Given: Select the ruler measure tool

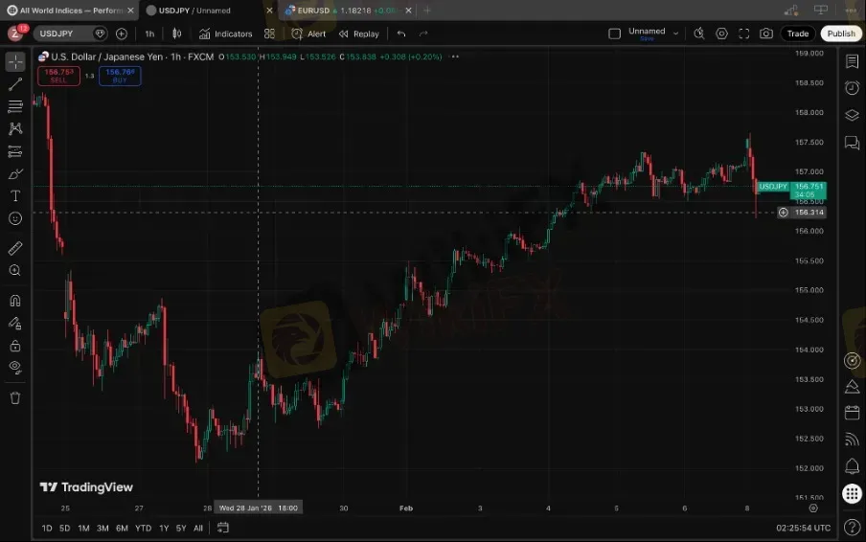Looking at the screenshot, I should tap(15, 248).
